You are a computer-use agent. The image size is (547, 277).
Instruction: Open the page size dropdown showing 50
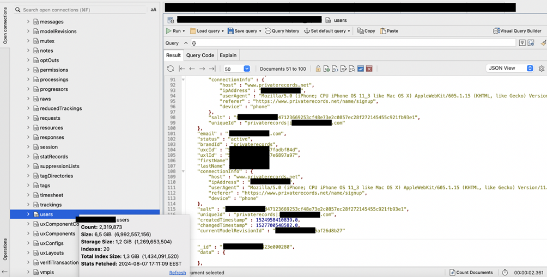point(237,69)
